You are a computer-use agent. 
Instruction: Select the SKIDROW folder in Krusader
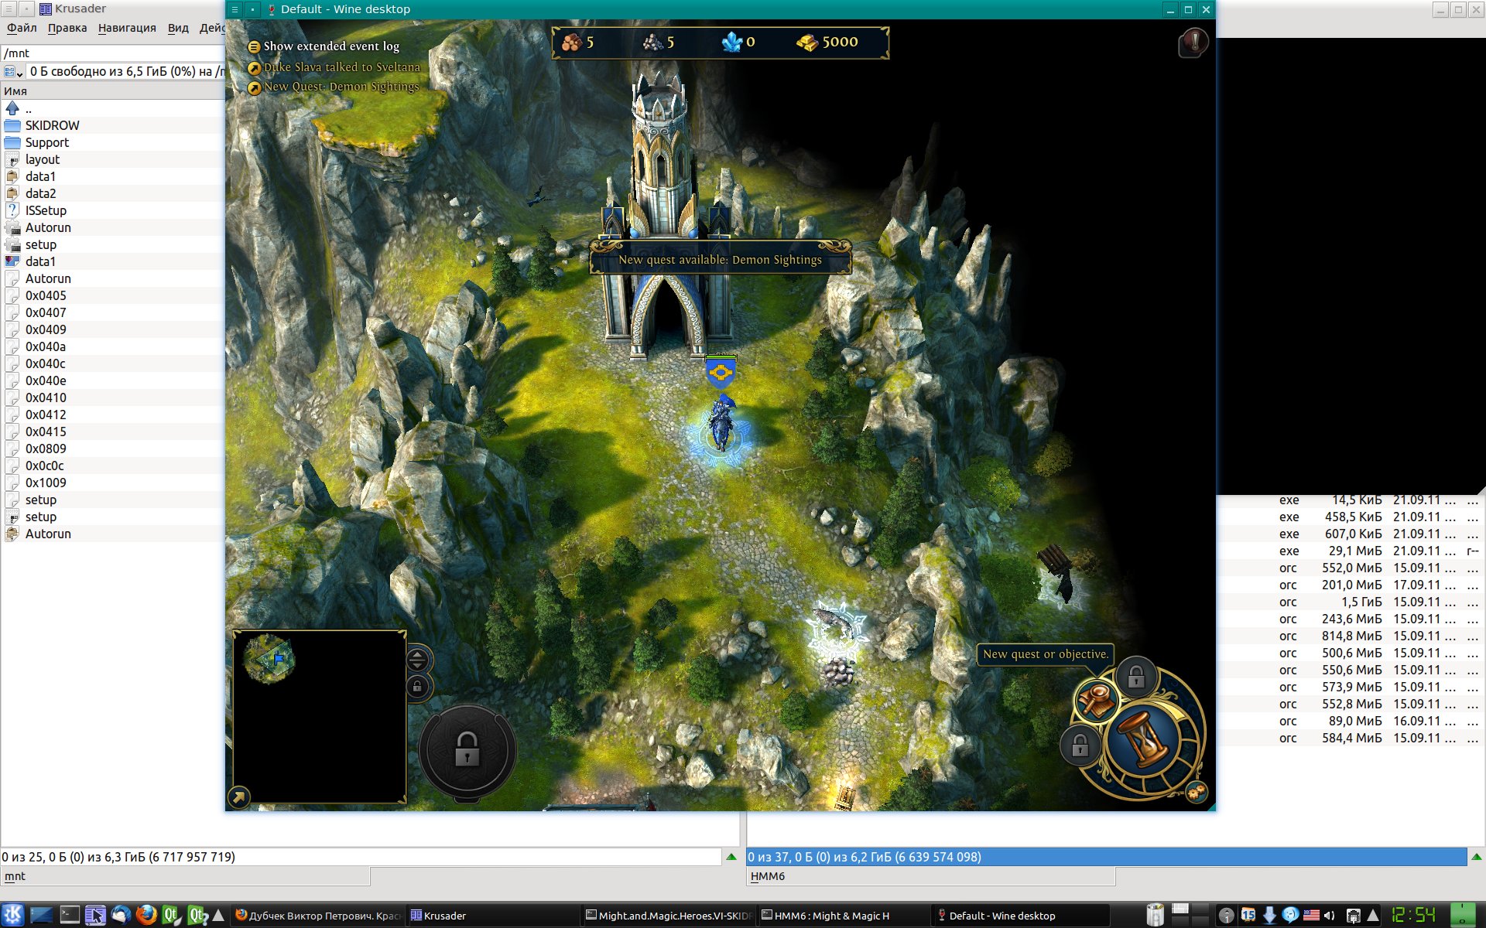[x=113, y=125]
